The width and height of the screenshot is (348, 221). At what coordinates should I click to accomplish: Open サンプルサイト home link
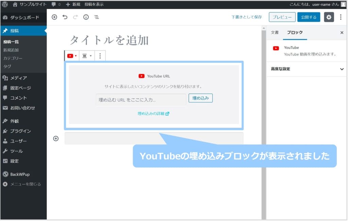click(30, 4)
